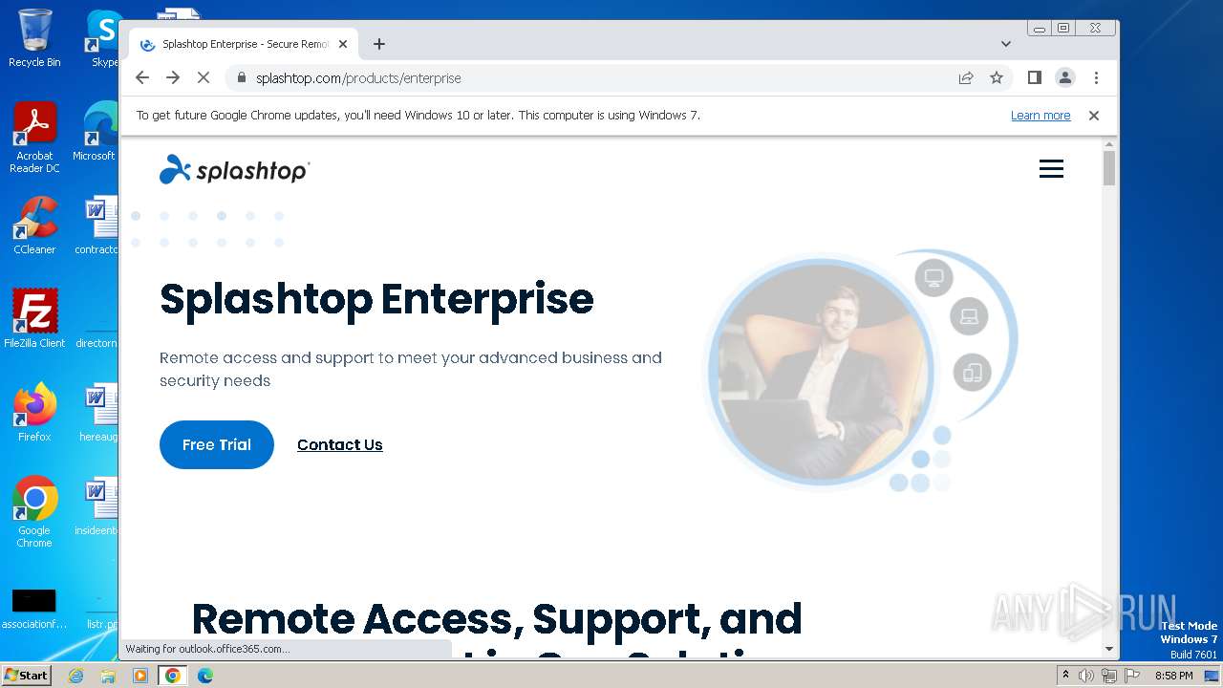Click the Splashtop logo
Image resolution: width=1223 pixels, height=688 pixels.
[x=235, y=170]
